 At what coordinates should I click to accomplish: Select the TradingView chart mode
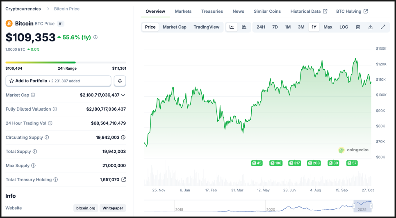(x=207, y=27)
